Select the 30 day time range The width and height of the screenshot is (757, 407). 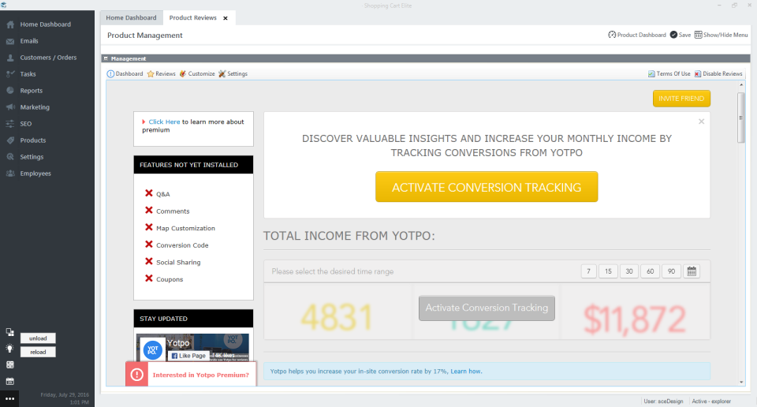point(629,271)
